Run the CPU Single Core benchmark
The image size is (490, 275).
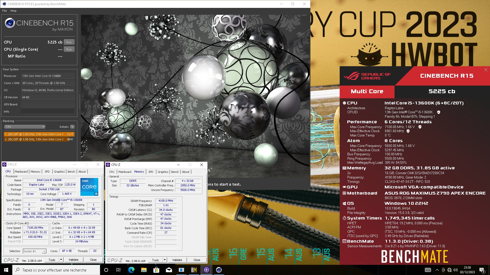69,49
